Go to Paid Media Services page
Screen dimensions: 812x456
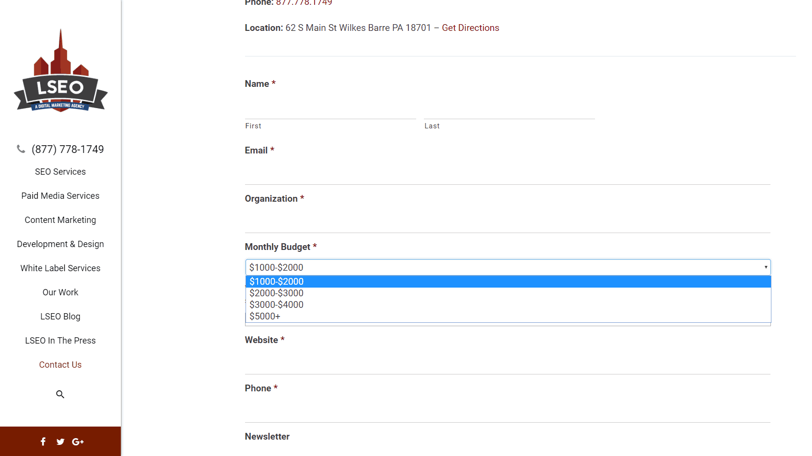[x=60, y=196]
